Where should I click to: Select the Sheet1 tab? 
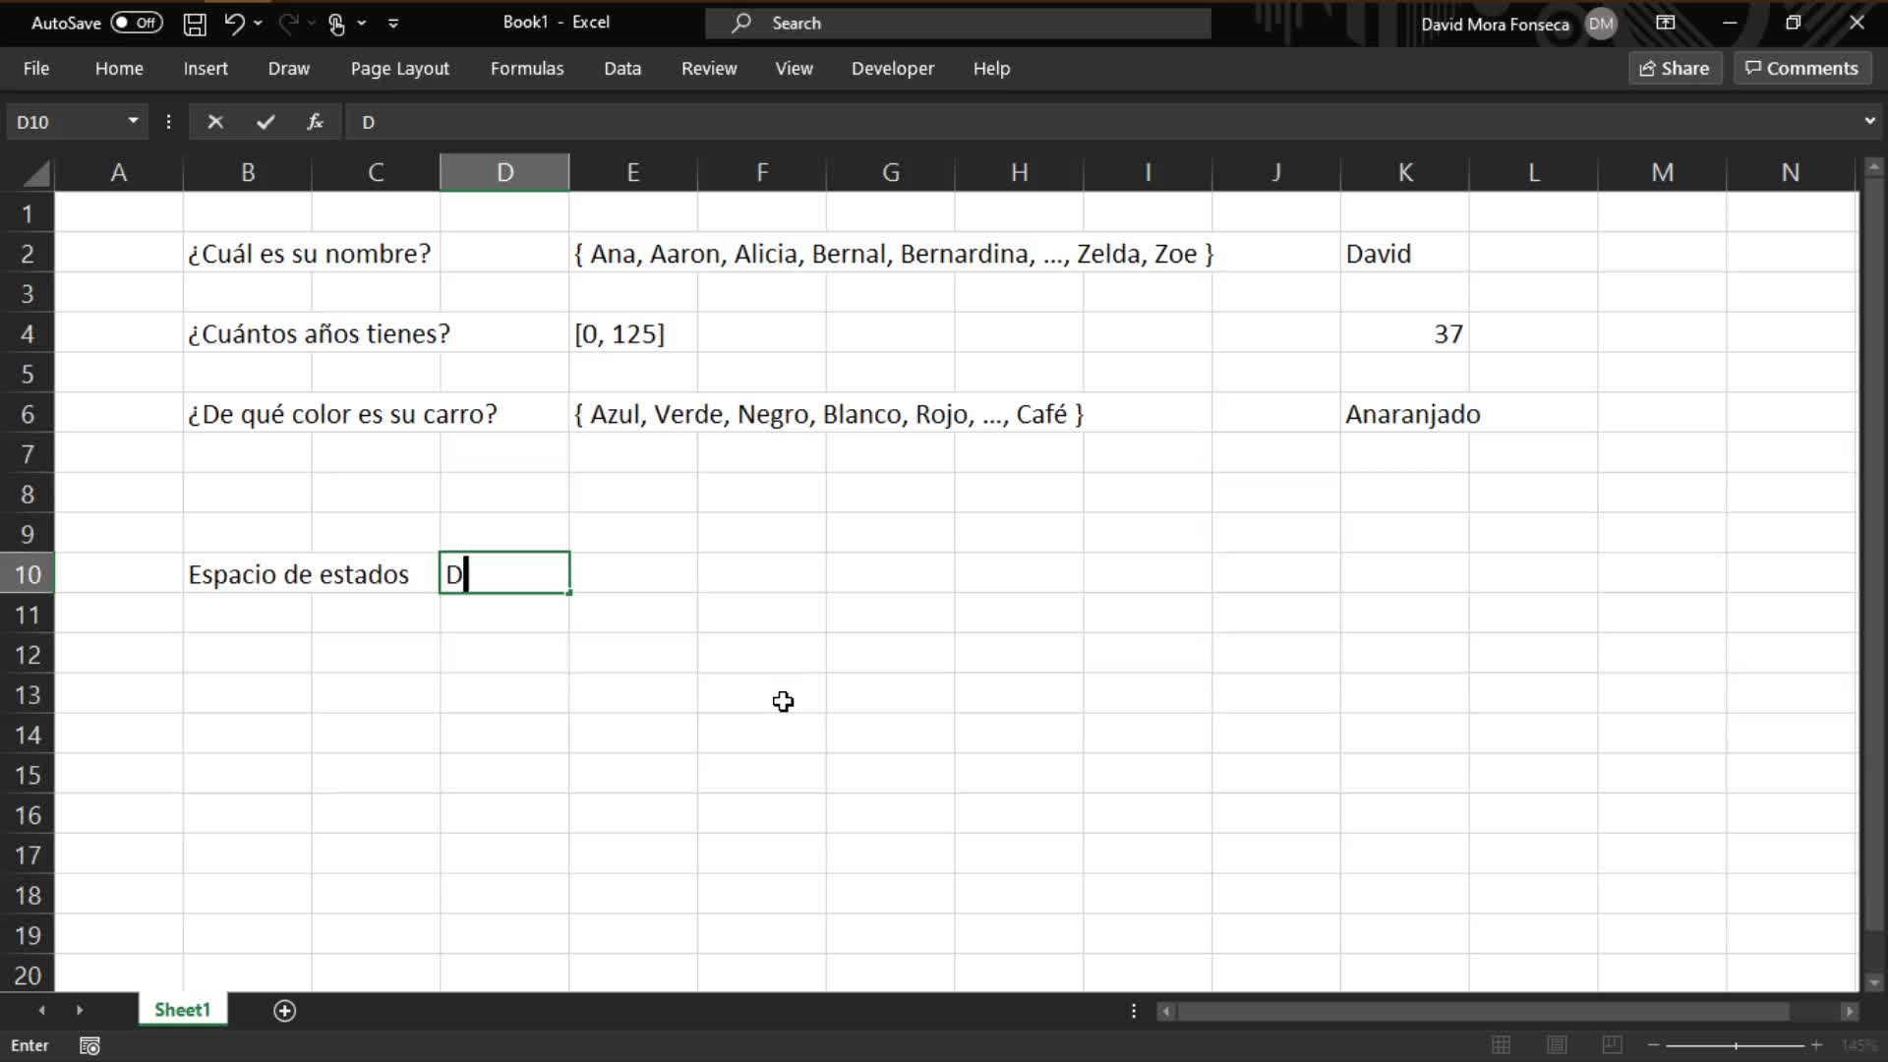coord(183,1010)
